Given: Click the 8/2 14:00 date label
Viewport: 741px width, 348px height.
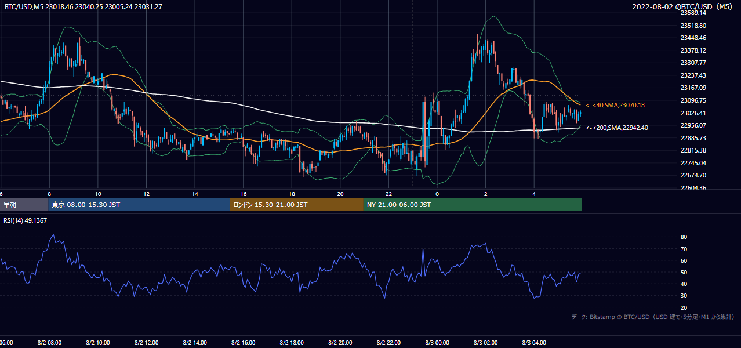Looking at the screenshot, I should pos(195,343).
